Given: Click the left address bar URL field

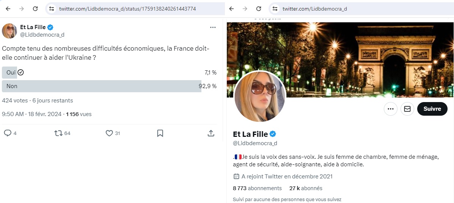Looking at the screenshot, I should pos(129,8).
